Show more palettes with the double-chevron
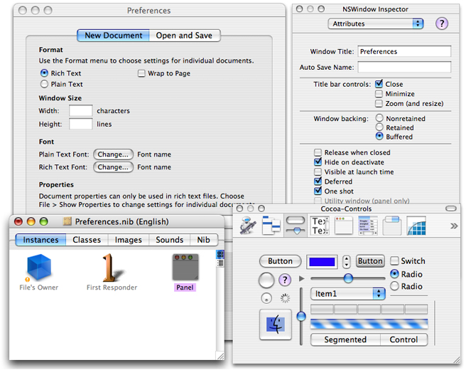This screenshot has height=380, width=471. tap(454, 226)
